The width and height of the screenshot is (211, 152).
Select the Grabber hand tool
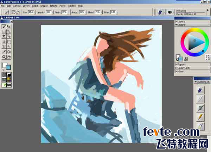[x=9, y=57]
